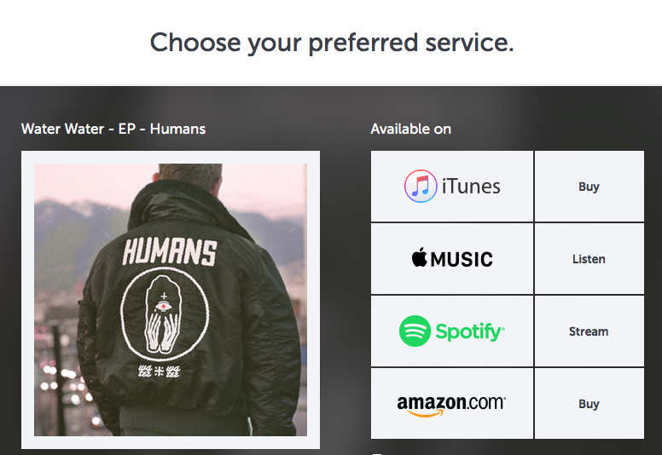The image size is (662, 455).
Task: Click the white characters below jacket emblem
Action: click(160, 371)
